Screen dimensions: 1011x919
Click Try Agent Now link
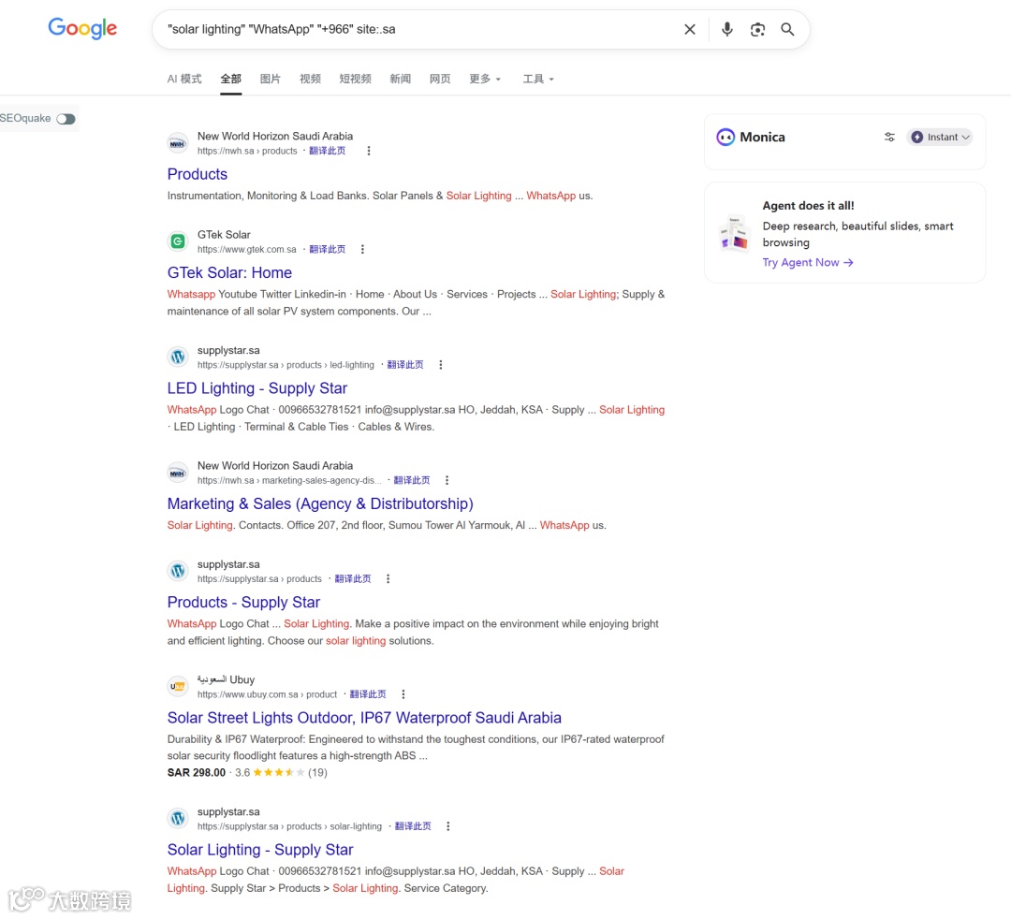click(x=808, y=262)
